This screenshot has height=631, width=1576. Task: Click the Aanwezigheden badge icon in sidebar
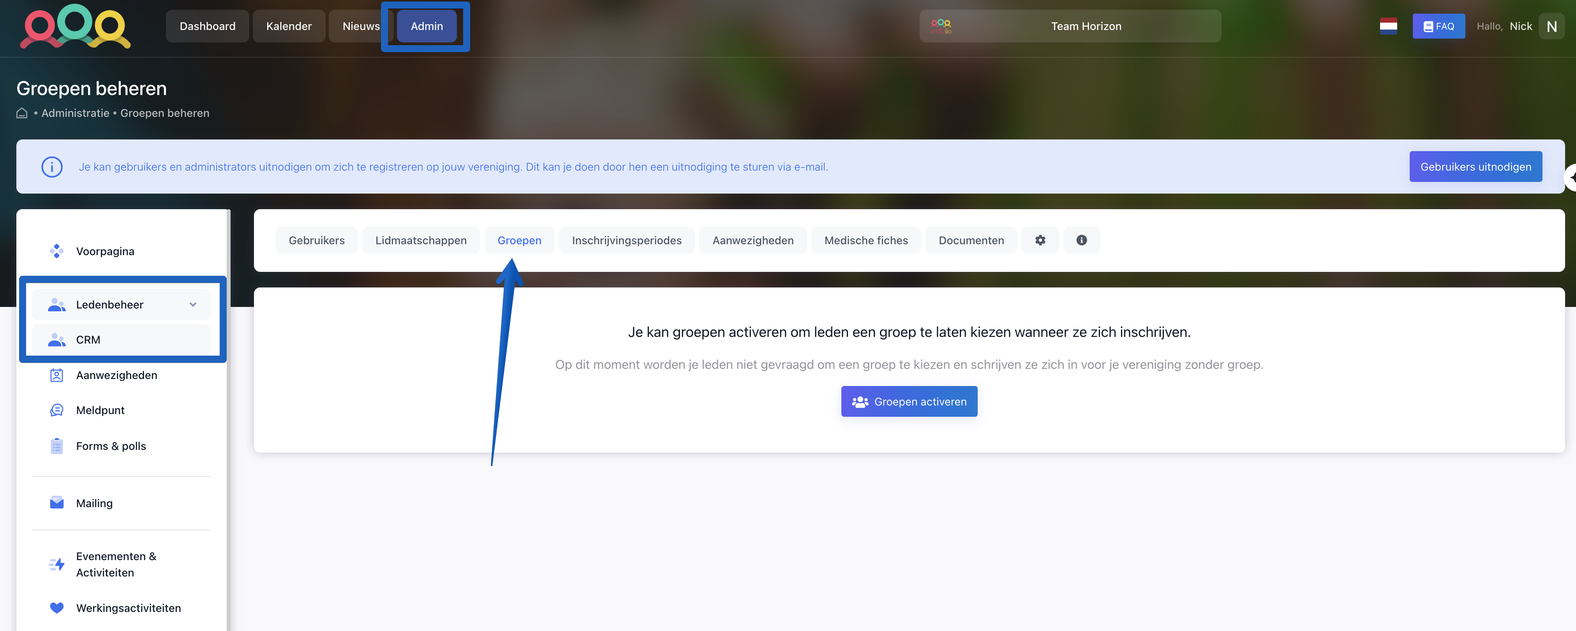point(56,375)
